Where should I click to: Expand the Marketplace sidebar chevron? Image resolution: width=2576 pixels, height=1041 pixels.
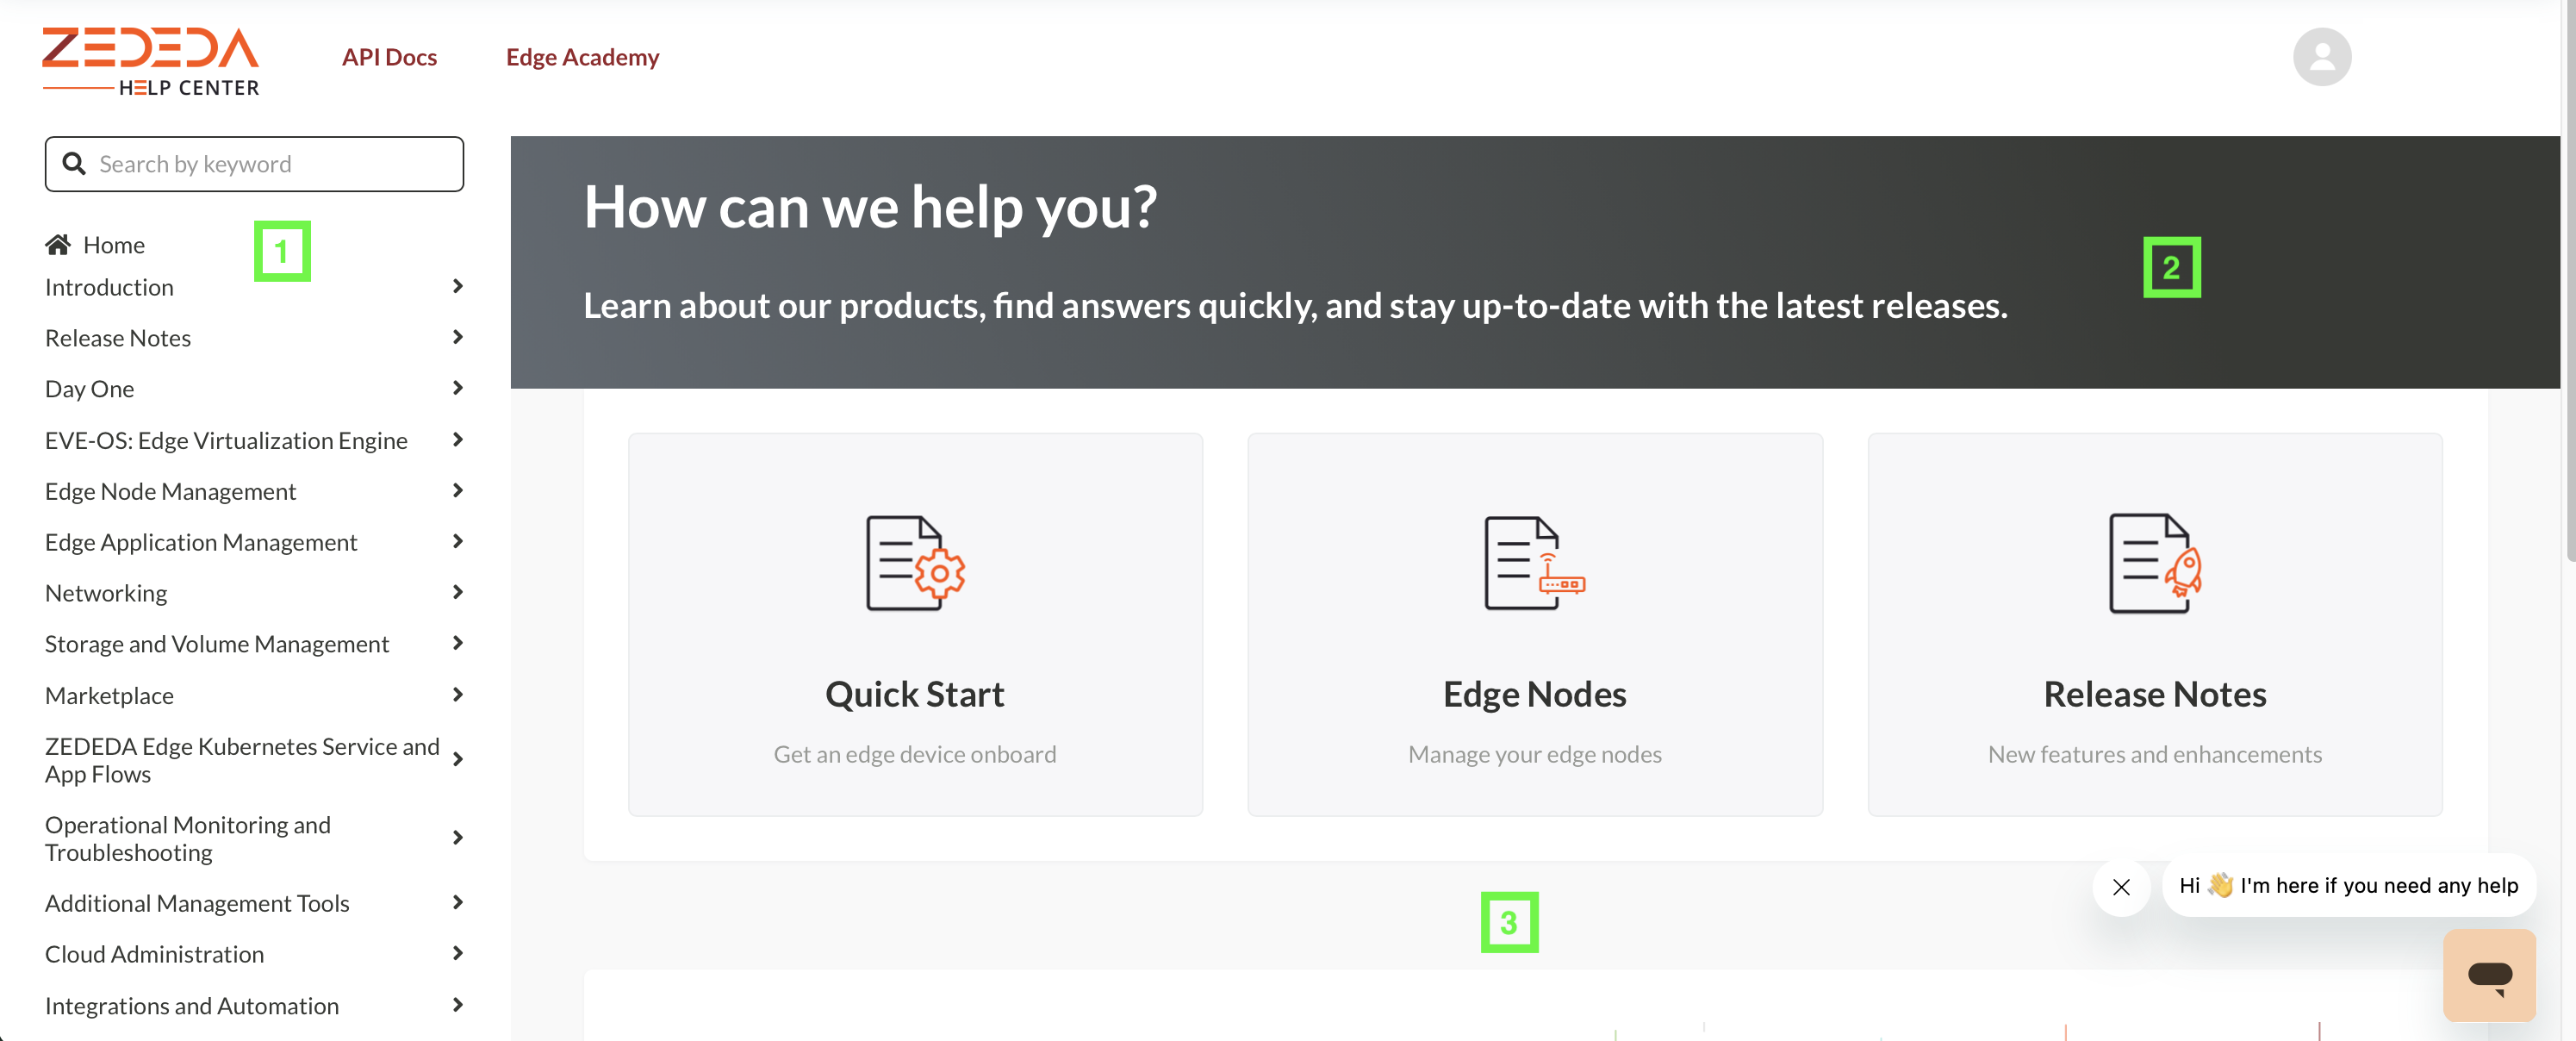tap(457, 695)
